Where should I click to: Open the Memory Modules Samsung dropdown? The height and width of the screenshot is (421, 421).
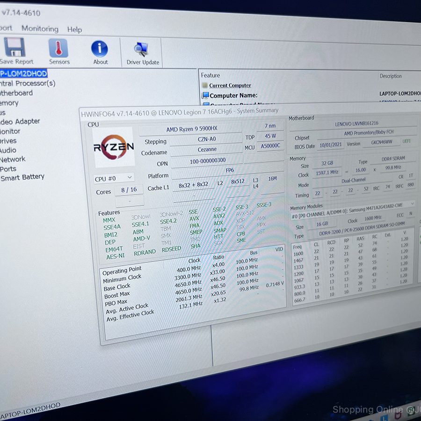click(353, 210)
